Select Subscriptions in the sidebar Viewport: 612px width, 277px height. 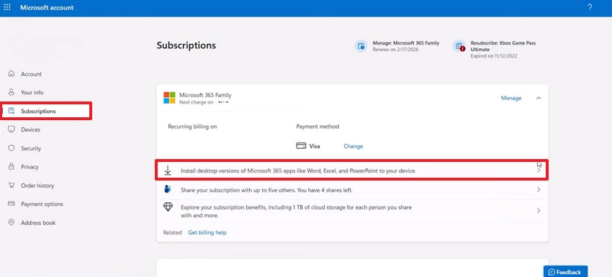tap(38, 112)
